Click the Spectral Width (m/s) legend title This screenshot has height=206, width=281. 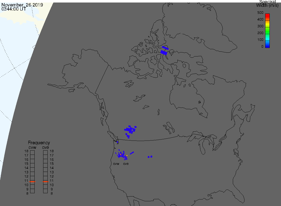[267, 4]
